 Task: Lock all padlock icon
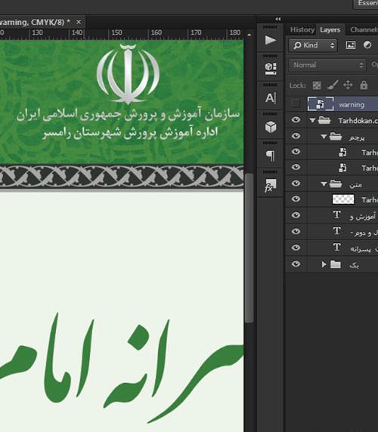(x=364, y=85)
